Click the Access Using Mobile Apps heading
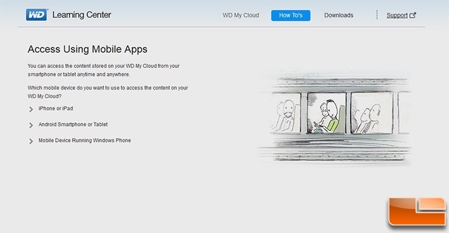Image resolution: width=449 pixels, height=233 pixels. 87,49
